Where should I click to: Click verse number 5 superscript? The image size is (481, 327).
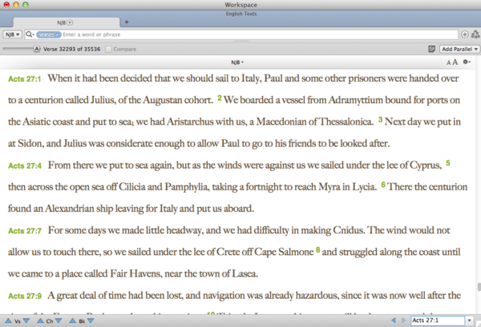pos(448,163)
